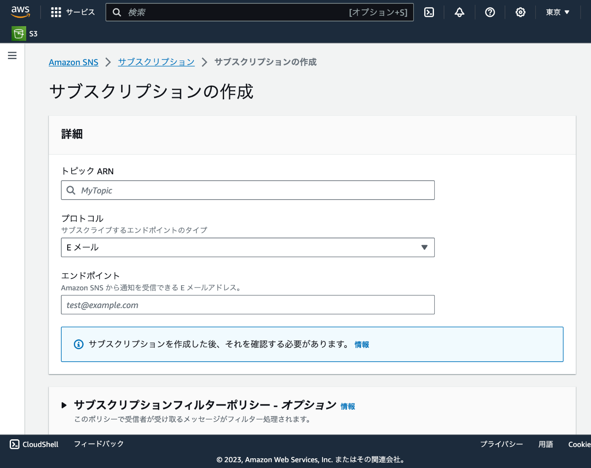The image size is (591, 468).
Task: Open the 情報 link beside filter policy heading
Action: point(348,406)
